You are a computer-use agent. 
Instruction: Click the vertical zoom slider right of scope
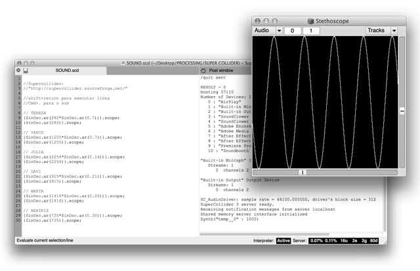click(402, 111)
